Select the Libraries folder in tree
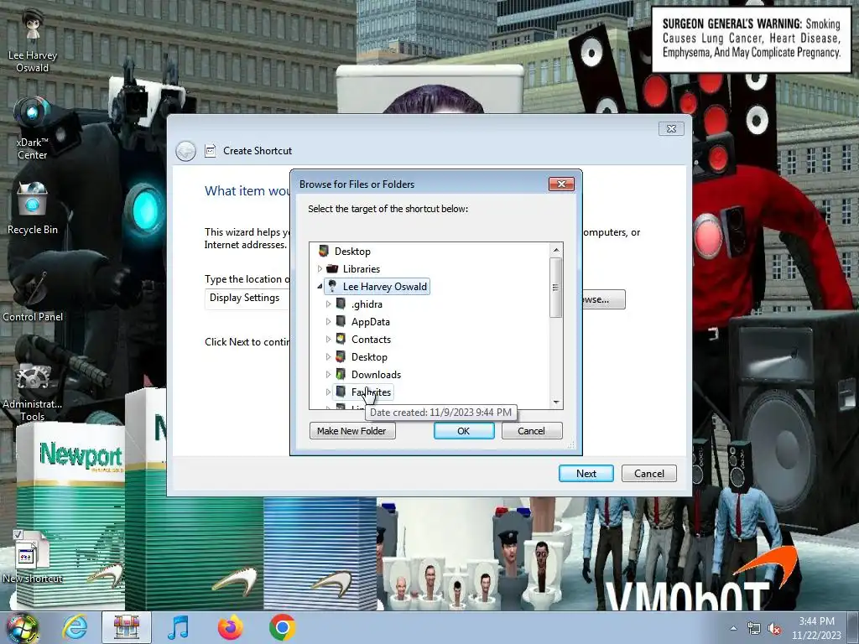Image resolution: width=859 pixels, height=644 pixels. 361,269
